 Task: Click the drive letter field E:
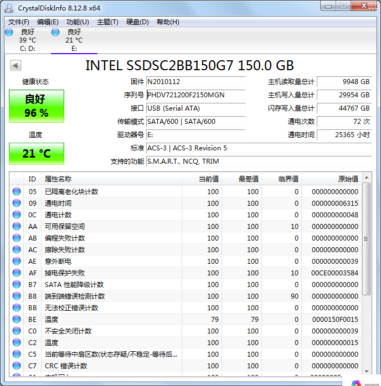click(195, 135)
